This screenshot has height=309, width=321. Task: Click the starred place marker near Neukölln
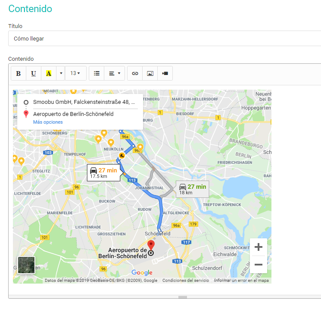(111, 142)
